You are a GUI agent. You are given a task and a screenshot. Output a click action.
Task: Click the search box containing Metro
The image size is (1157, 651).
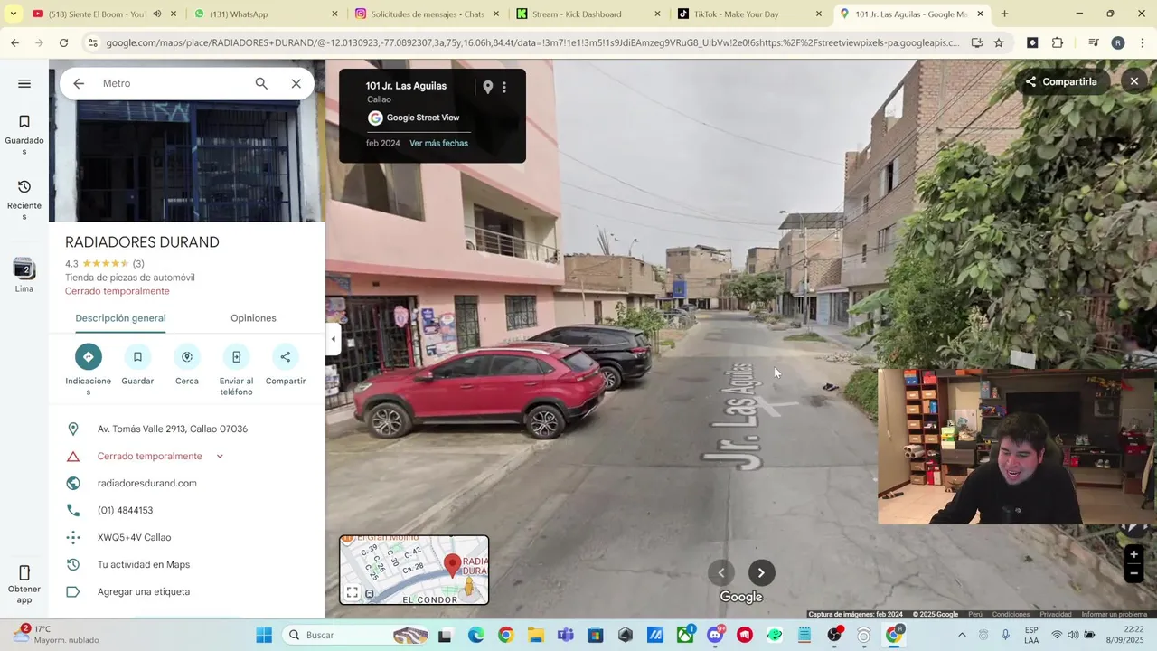(172, 83)
